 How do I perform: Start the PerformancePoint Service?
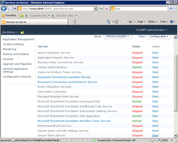click(x=155, y=126)
